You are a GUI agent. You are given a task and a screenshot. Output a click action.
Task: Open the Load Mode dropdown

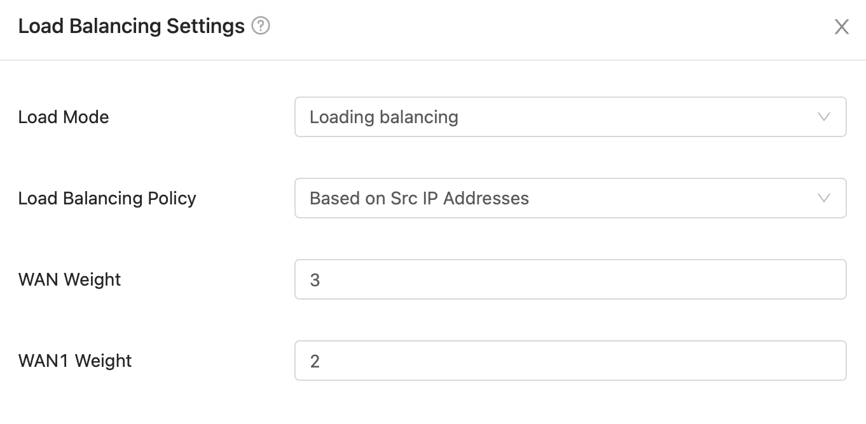[570, 117]
